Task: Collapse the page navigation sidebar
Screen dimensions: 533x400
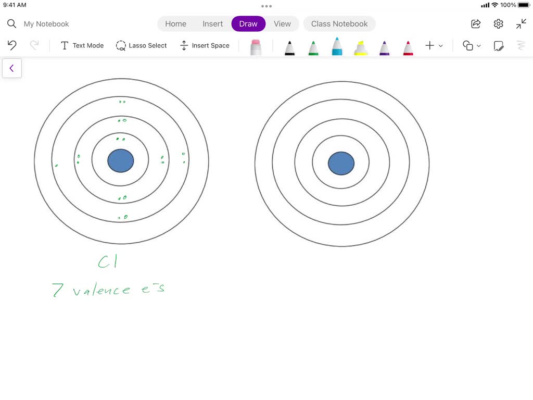Action: pyautogui.click(x=12, y=68)
